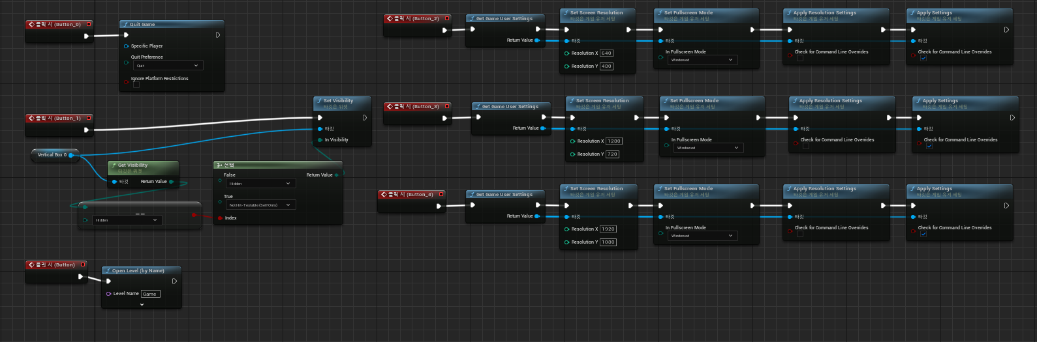Edit Resolution X value 1920
Screen dimensions: 1037x342
pos(608,229)
